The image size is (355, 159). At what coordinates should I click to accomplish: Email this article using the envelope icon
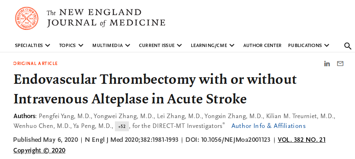[340, 64]
